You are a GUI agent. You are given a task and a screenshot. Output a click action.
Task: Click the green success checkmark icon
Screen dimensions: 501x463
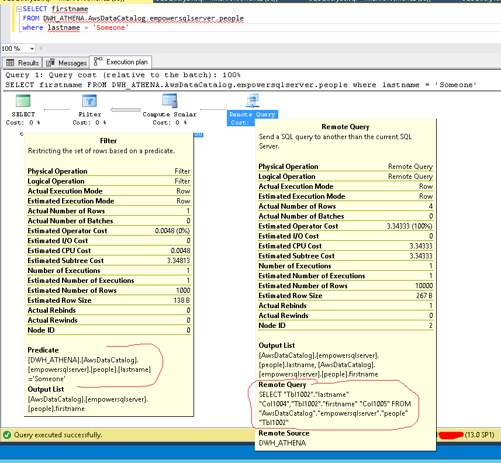(x=7, y=435)
